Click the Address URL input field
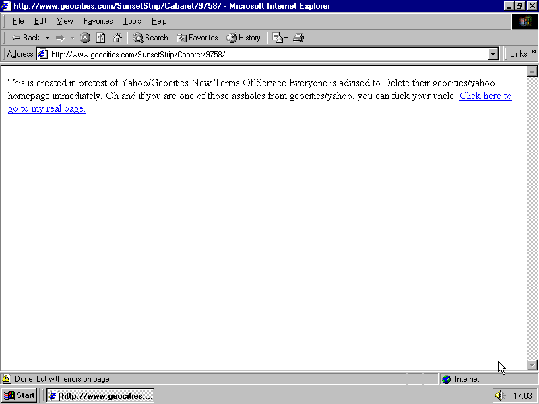This screenshot has width=539, height=404. 268,55
